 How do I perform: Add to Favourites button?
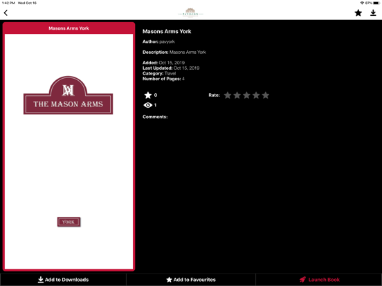(x=191, y=280)
